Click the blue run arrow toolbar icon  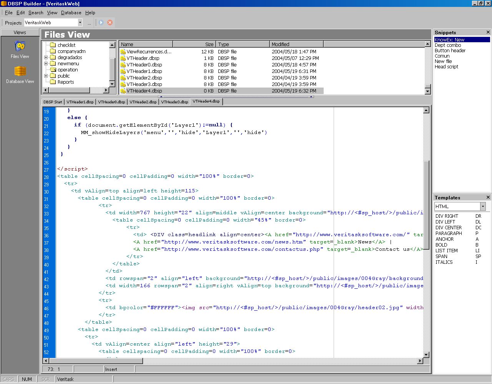101,23
